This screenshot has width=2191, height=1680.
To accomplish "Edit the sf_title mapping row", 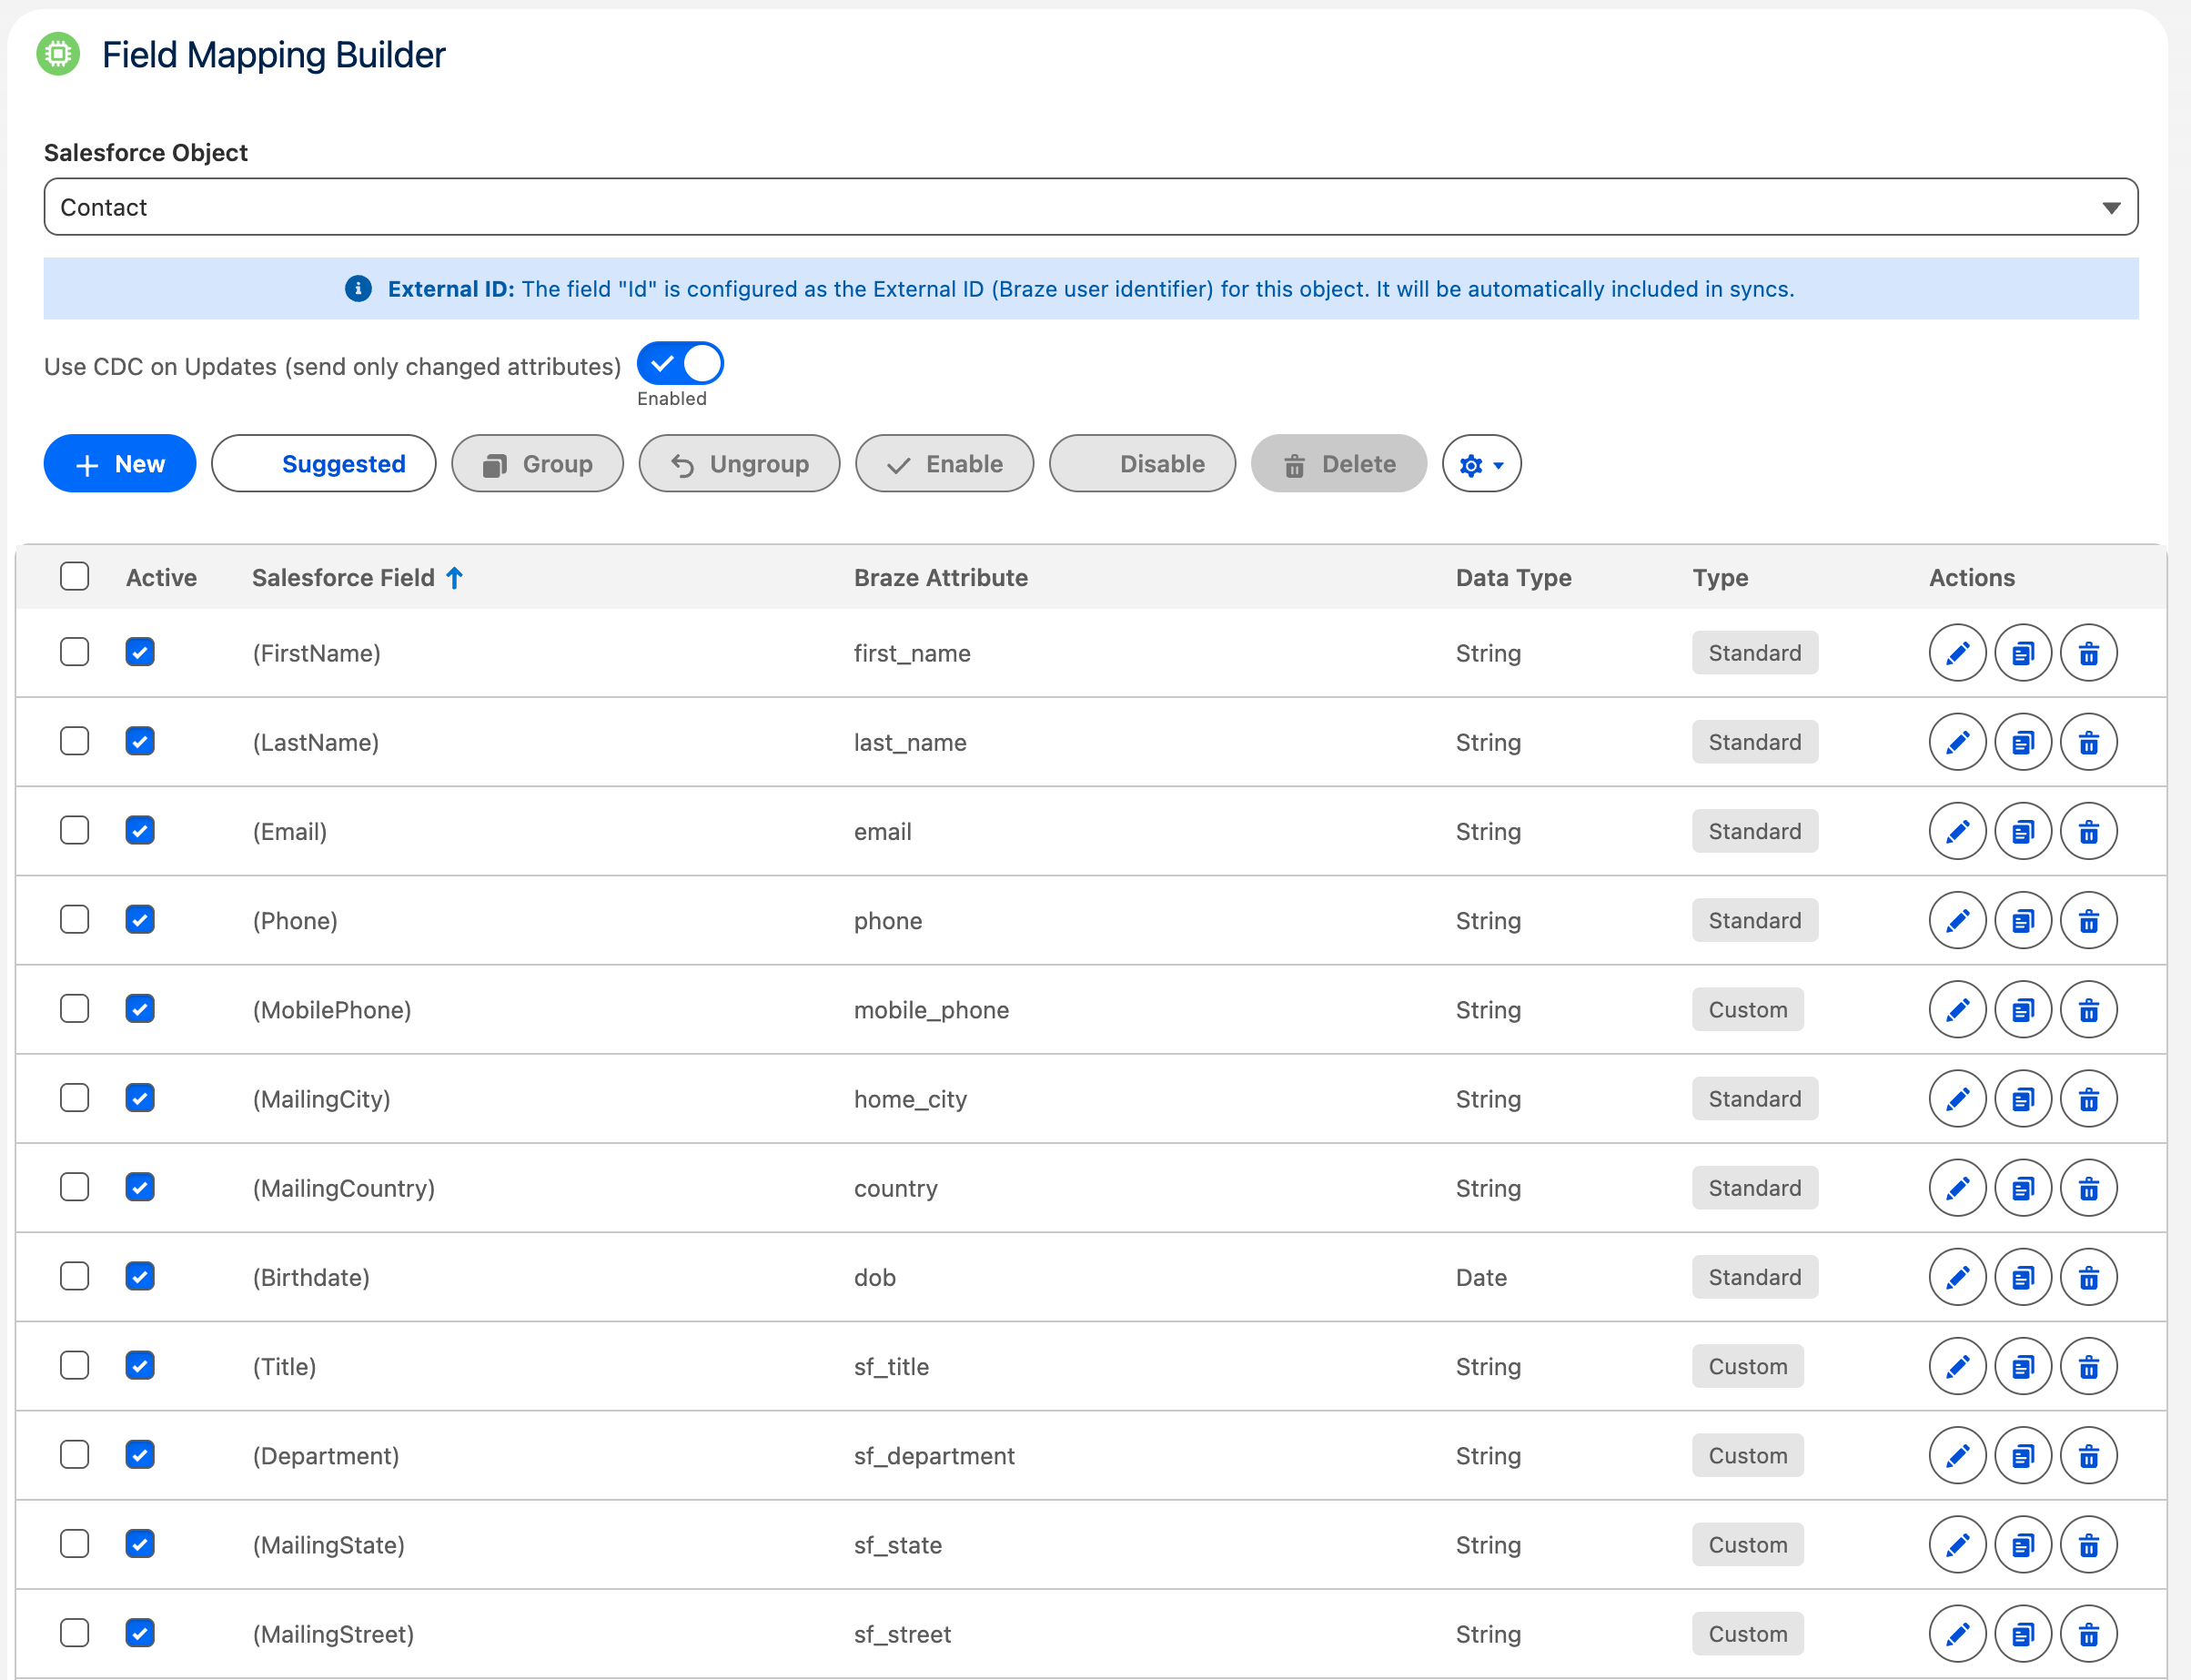I will pyautogui.click(x=1957, y=1366).
